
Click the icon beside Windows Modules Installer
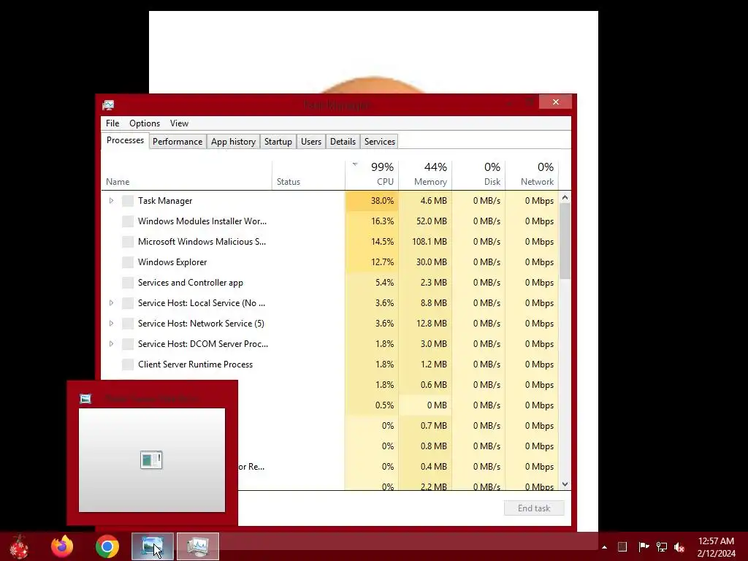click(x=127, y=221)
